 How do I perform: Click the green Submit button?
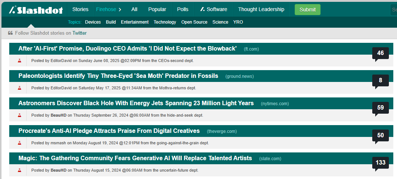click(308, 10)
